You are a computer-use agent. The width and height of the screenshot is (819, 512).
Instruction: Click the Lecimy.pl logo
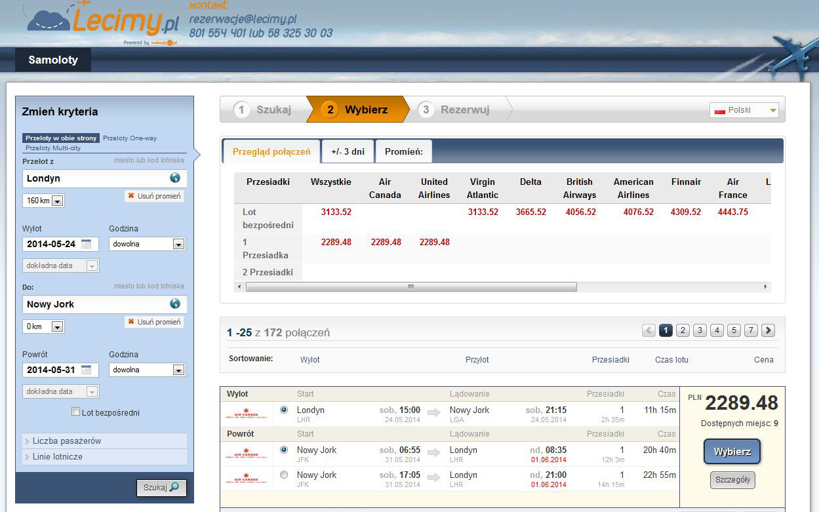coord(103,20)
